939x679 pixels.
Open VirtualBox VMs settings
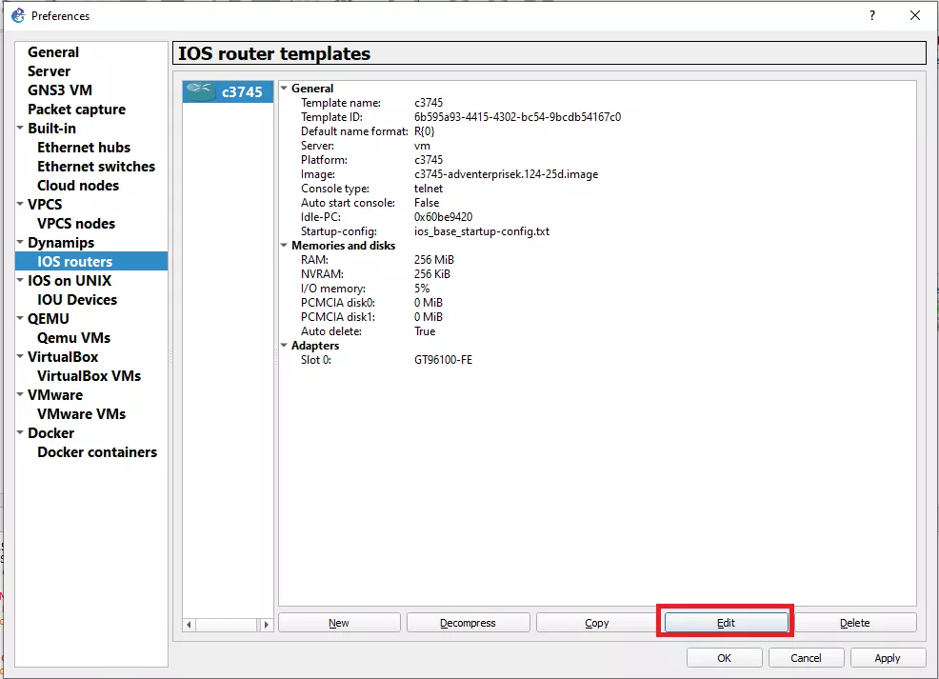point(90,376)
